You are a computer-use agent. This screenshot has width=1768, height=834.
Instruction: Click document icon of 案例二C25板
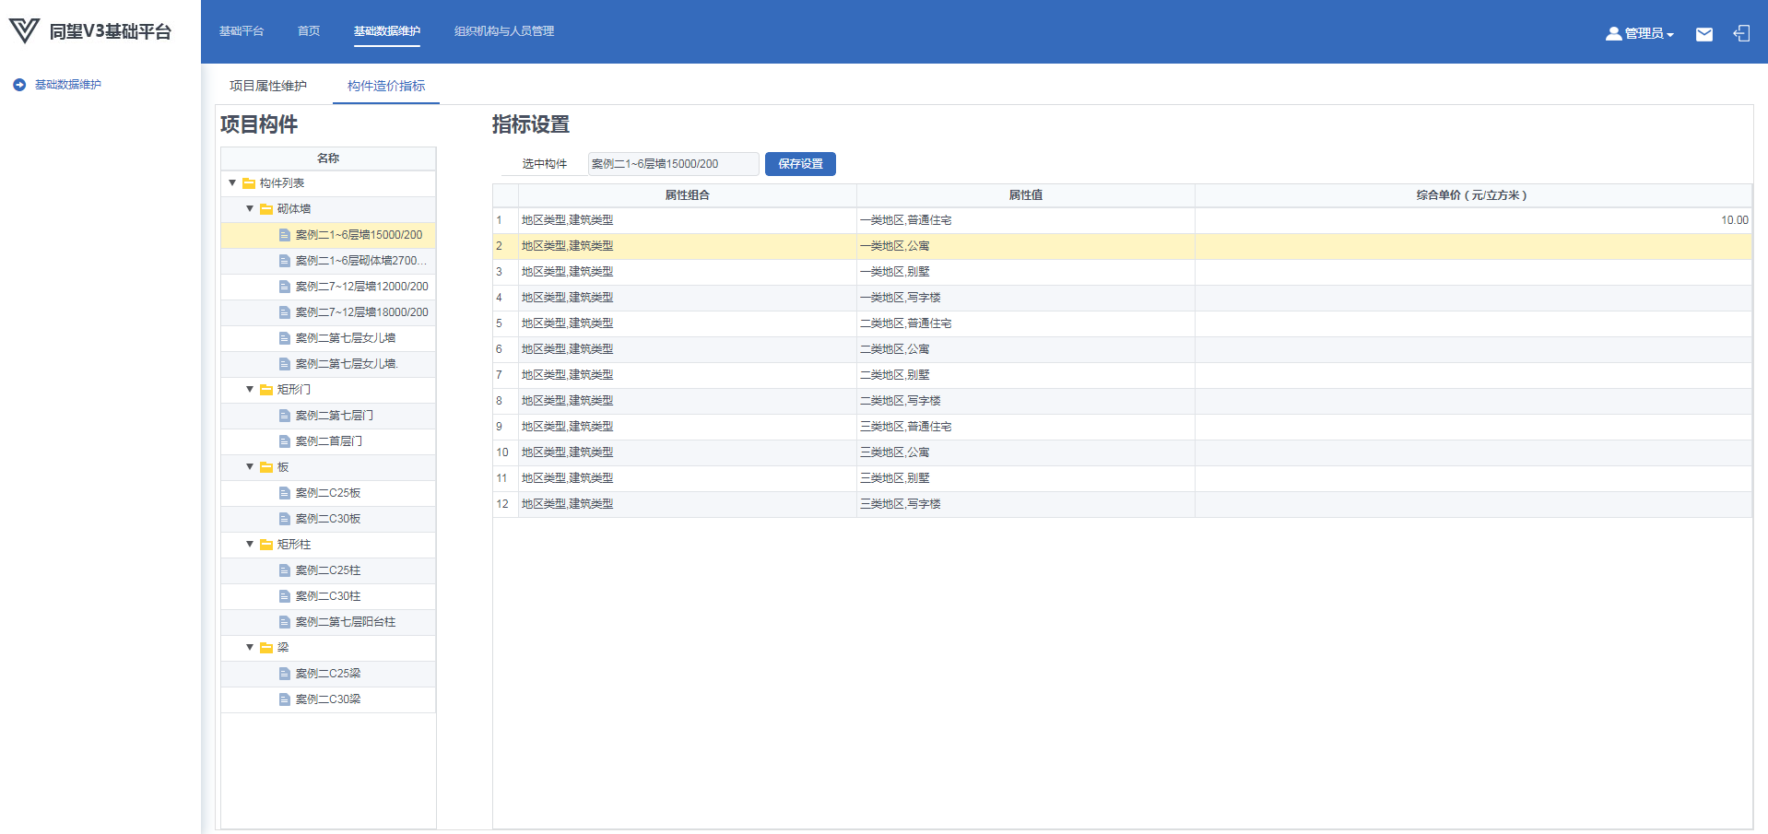coord(285,493)
